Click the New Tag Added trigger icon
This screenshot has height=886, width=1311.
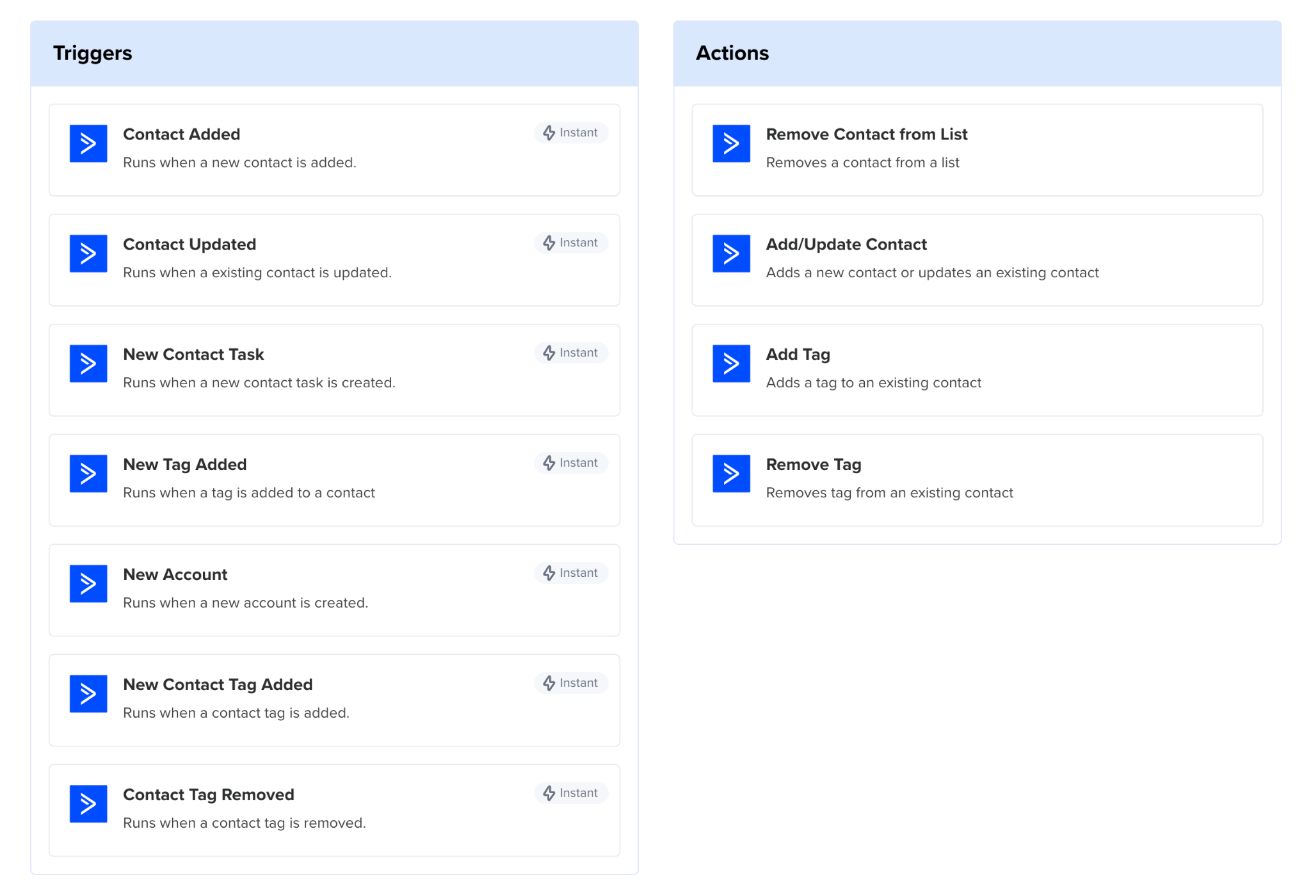(x=88, y=474)
